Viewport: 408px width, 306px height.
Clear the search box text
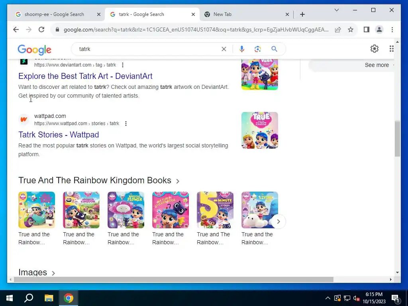click(x=224, y=49)
